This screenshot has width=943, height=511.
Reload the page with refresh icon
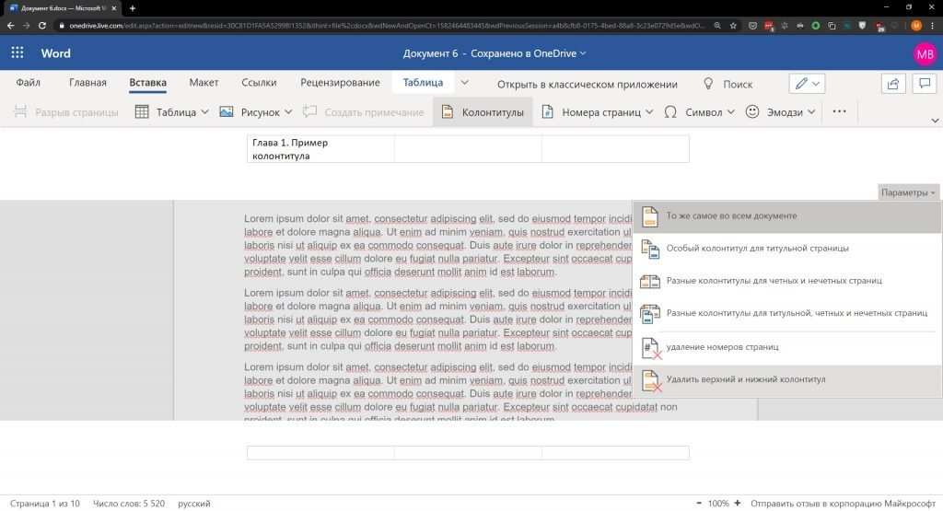(x=42, y=26)
